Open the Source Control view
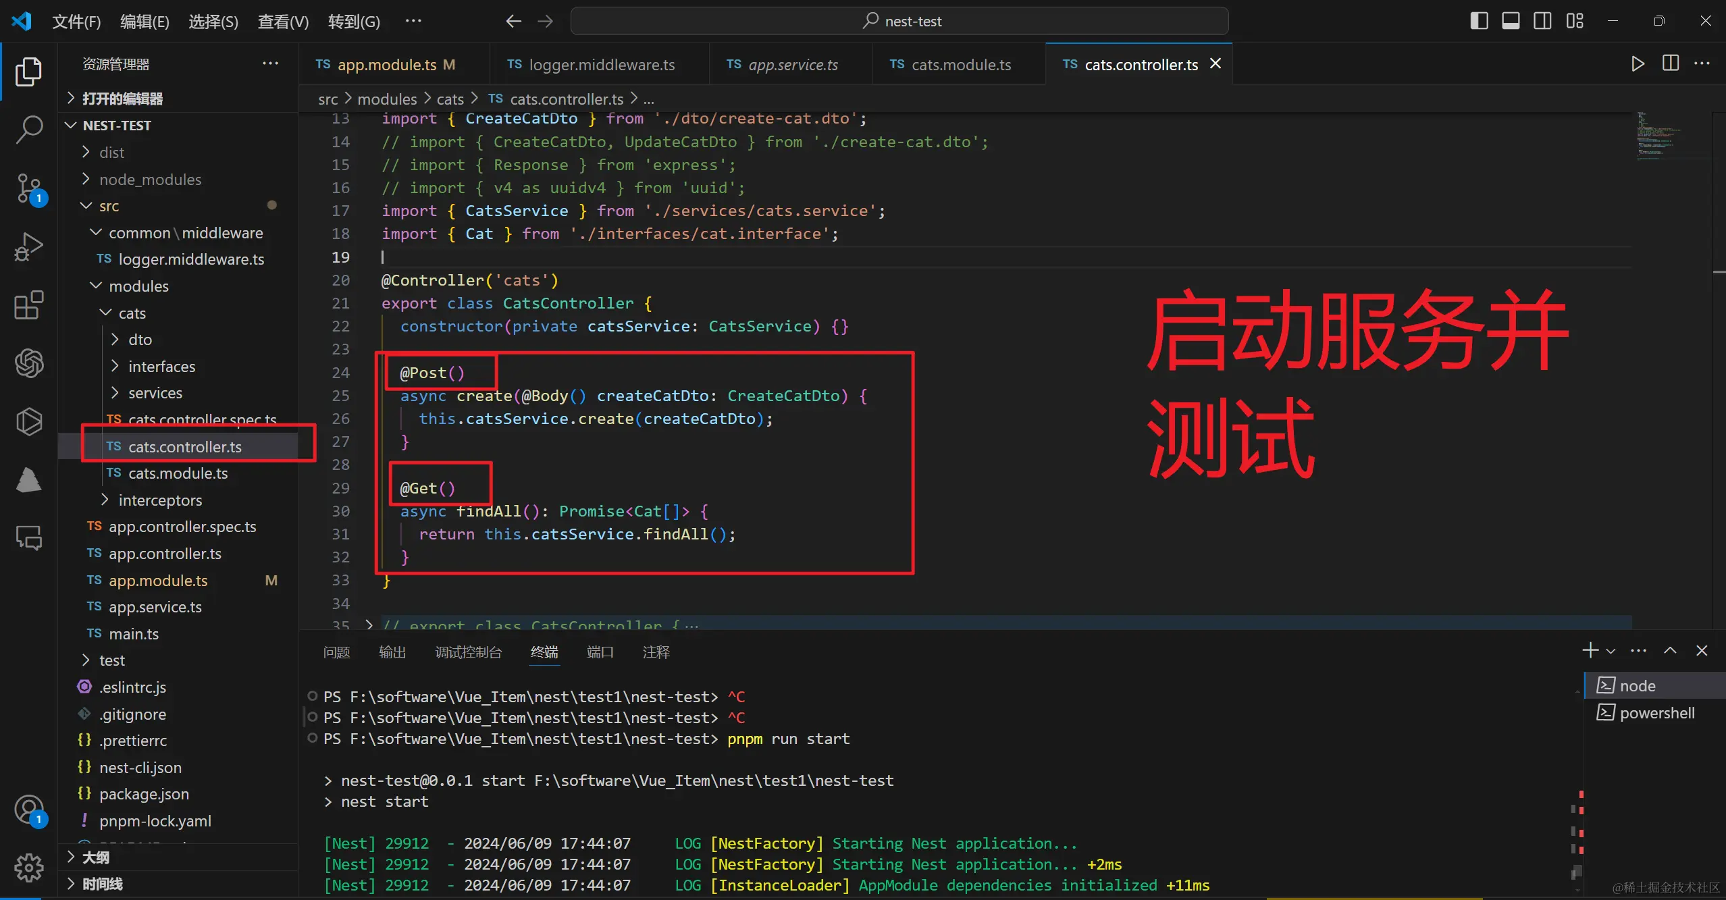 tap(28, 188)
